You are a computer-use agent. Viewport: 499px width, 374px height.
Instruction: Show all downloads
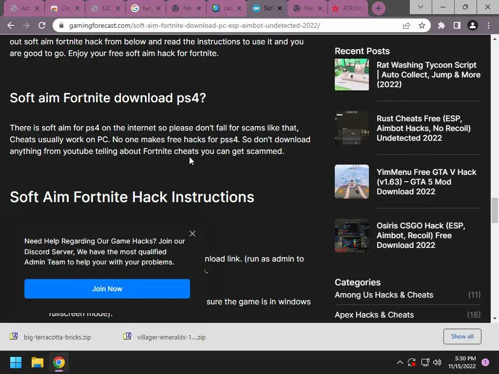(462, 337)
